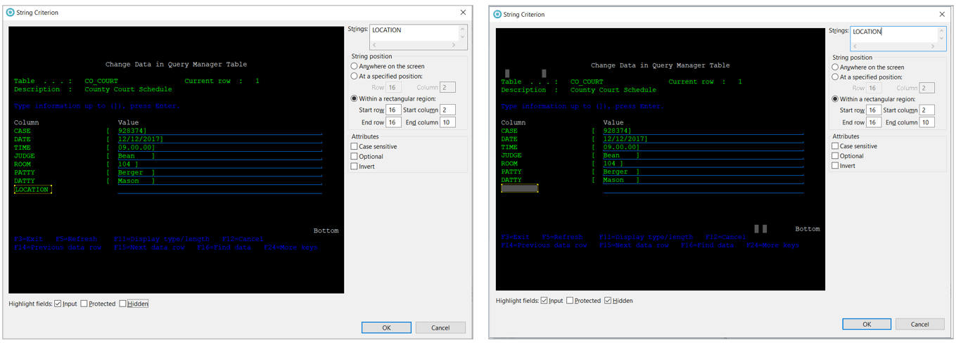Click Strings list down arrow in right dialog

coord(942,38)
